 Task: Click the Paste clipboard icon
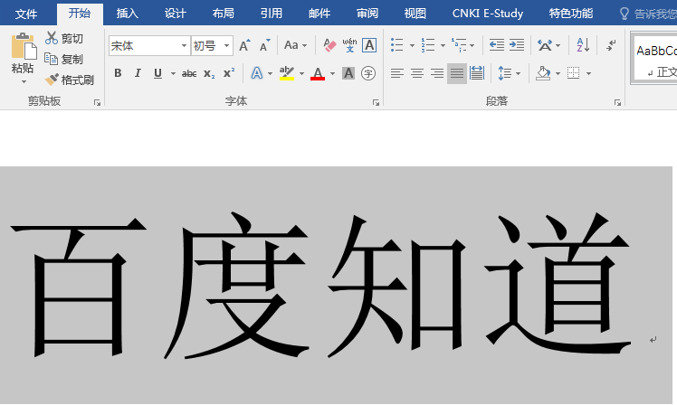click(24, 46)
